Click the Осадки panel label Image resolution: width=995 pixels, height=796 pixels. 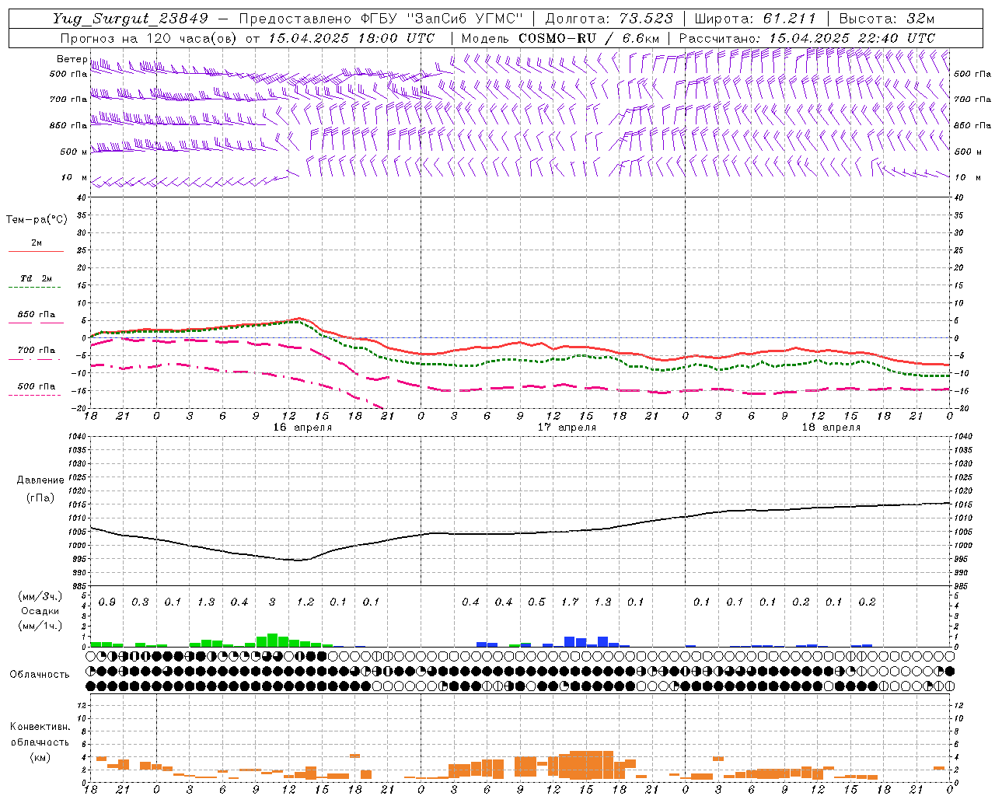pyautogui.click(x=40, y=611)
